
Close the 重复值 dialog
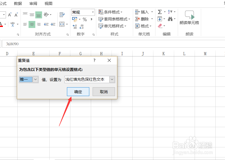(109, 60)
